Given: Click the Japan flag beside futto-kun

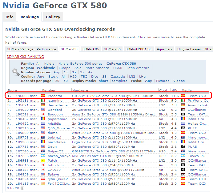Looking at the screenshot, I should [44, 165].
